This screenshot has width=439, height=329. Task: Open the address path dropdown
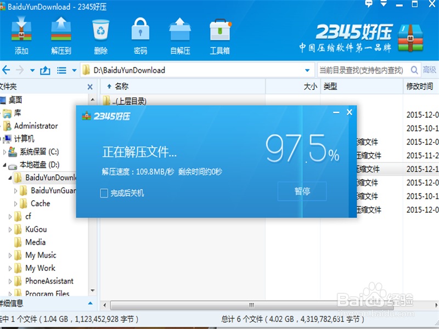[307, 70]
